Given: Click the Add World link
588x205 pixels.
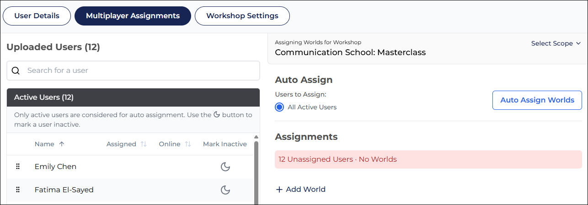Looking at the screenshot, I should coord(305,190).
